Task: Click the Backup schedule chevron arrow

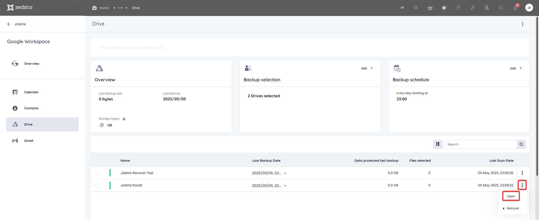Action: pos(521,68)
